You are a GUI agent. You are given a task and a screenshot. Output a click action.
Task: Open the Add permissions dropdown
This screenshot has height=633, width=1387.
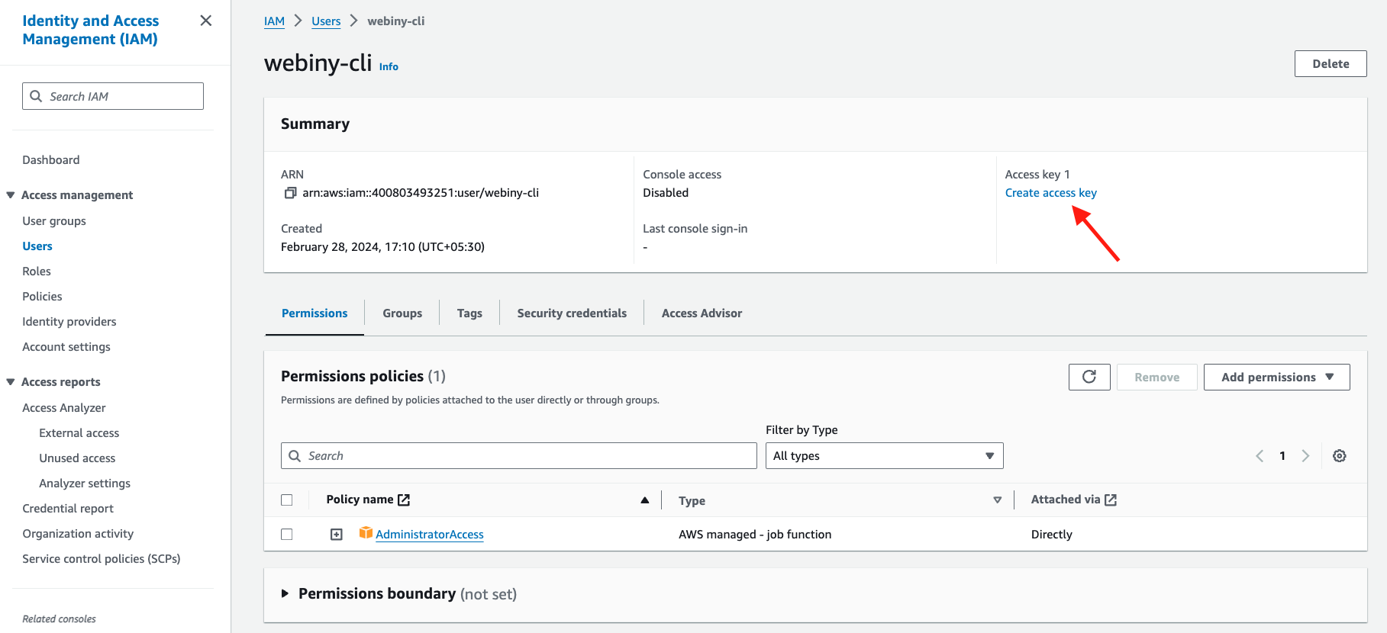[1276, 377]
